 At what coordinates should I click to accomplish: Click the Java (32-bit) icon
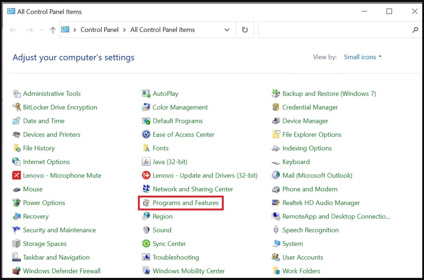click(x=146, y=162)
